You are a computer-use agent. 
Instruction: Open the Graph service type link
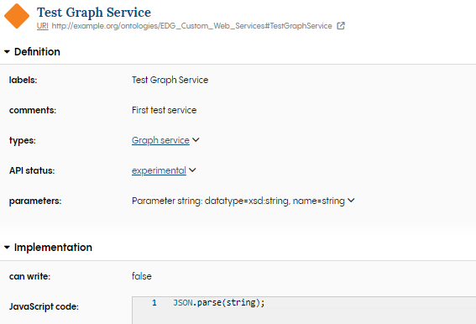[160, 140]
